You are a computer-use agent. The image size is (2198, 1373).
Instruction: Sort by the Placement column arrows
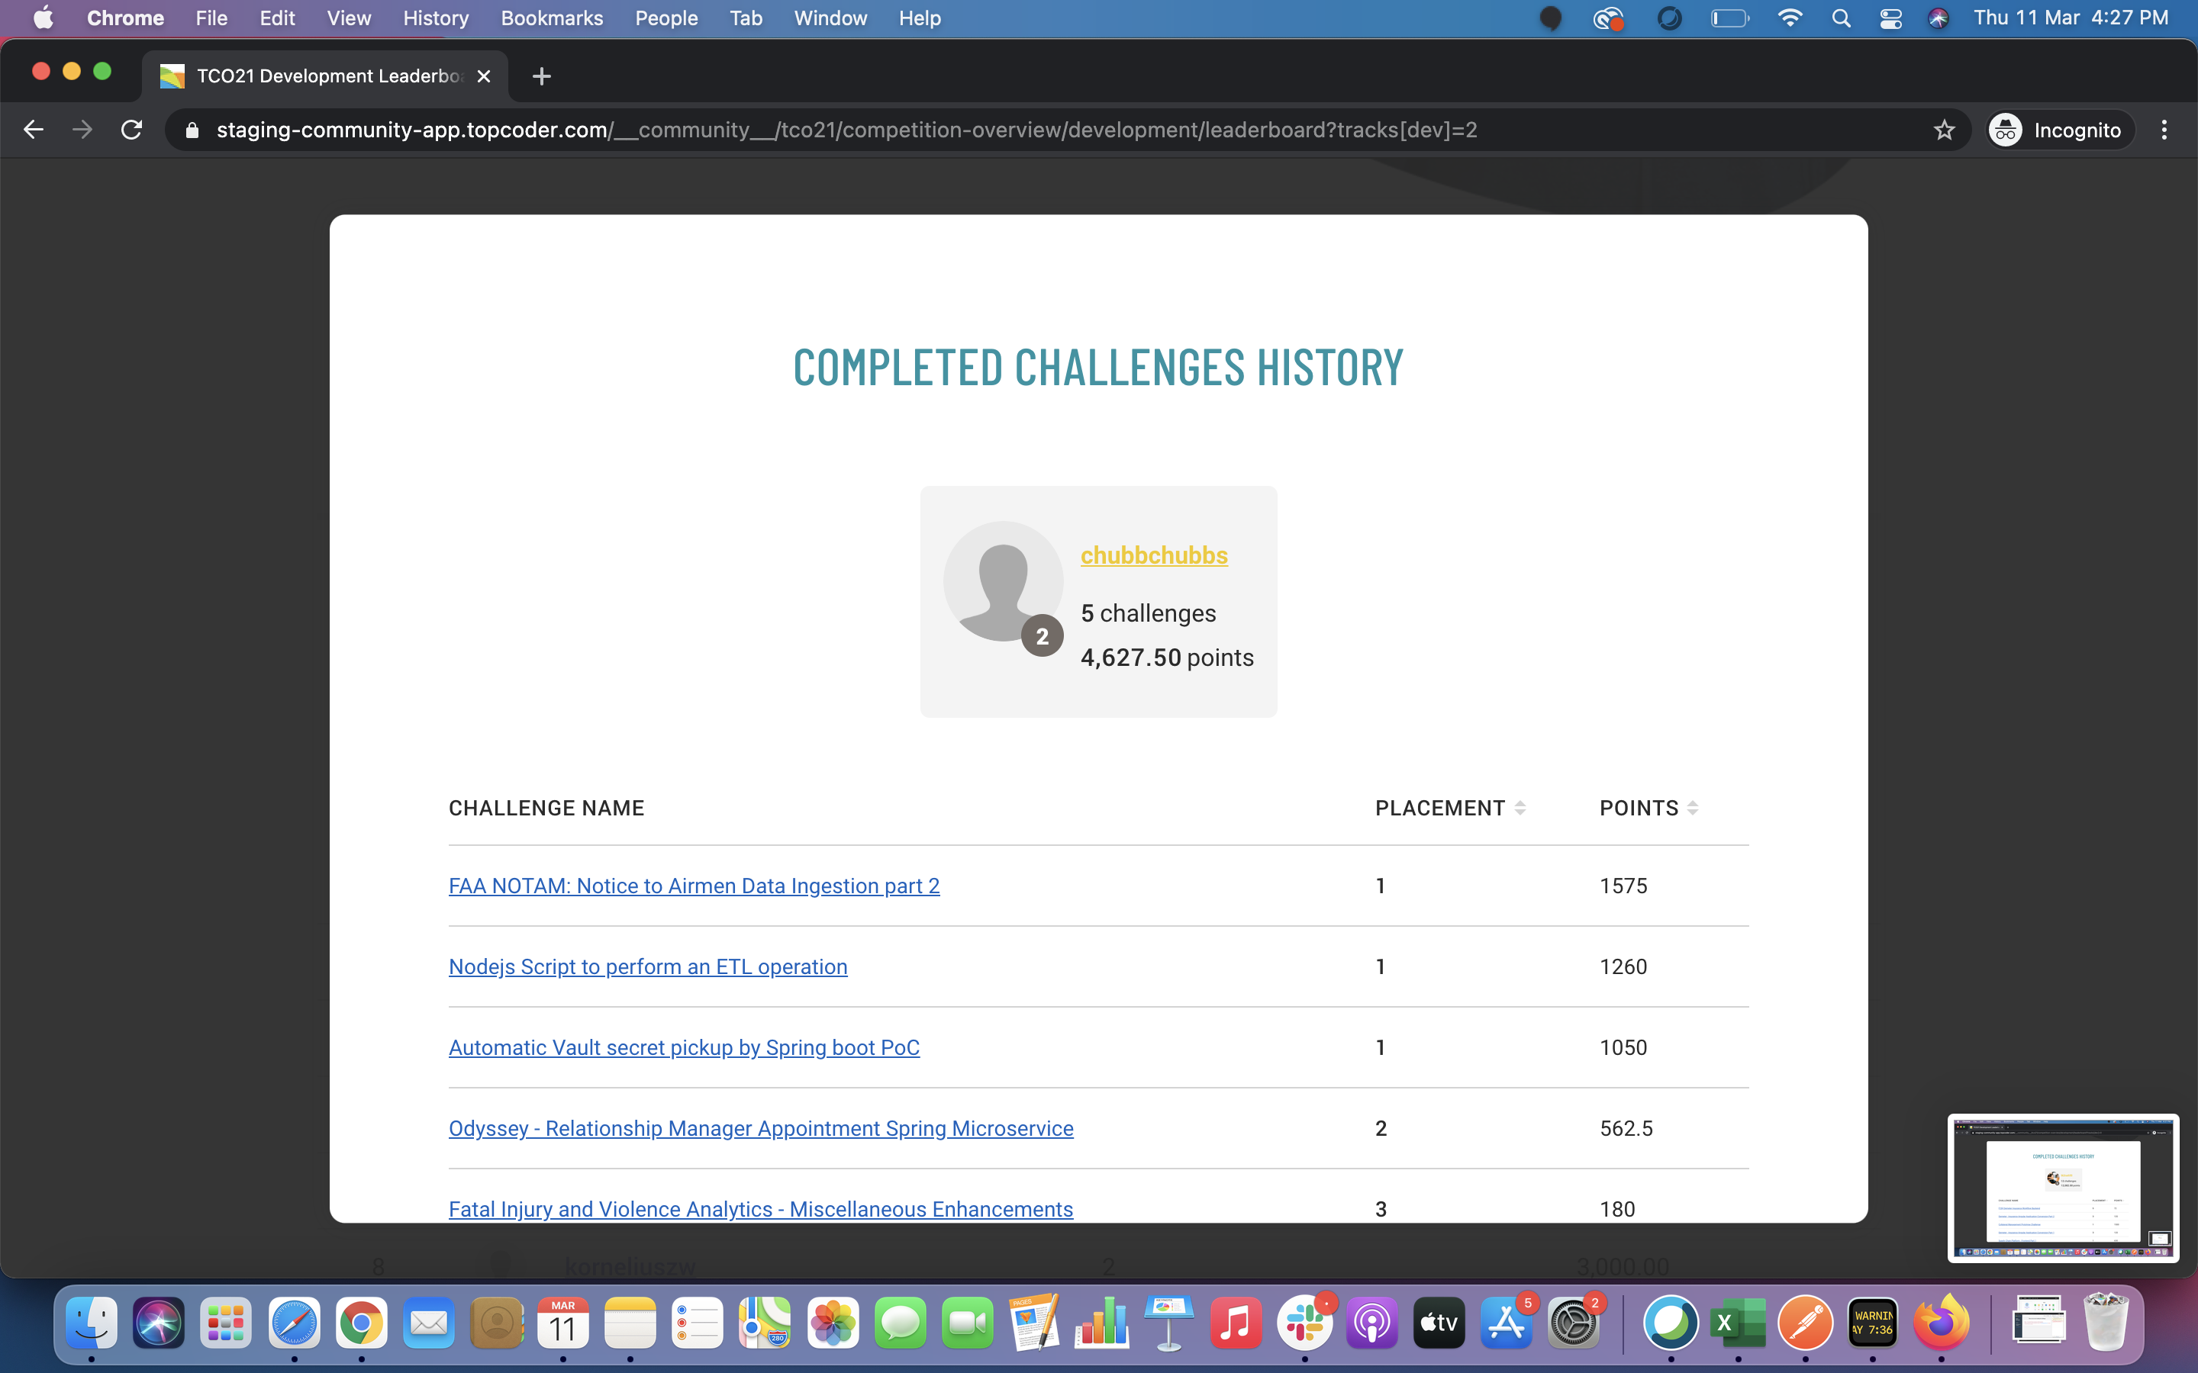(x=1520, y=809)
